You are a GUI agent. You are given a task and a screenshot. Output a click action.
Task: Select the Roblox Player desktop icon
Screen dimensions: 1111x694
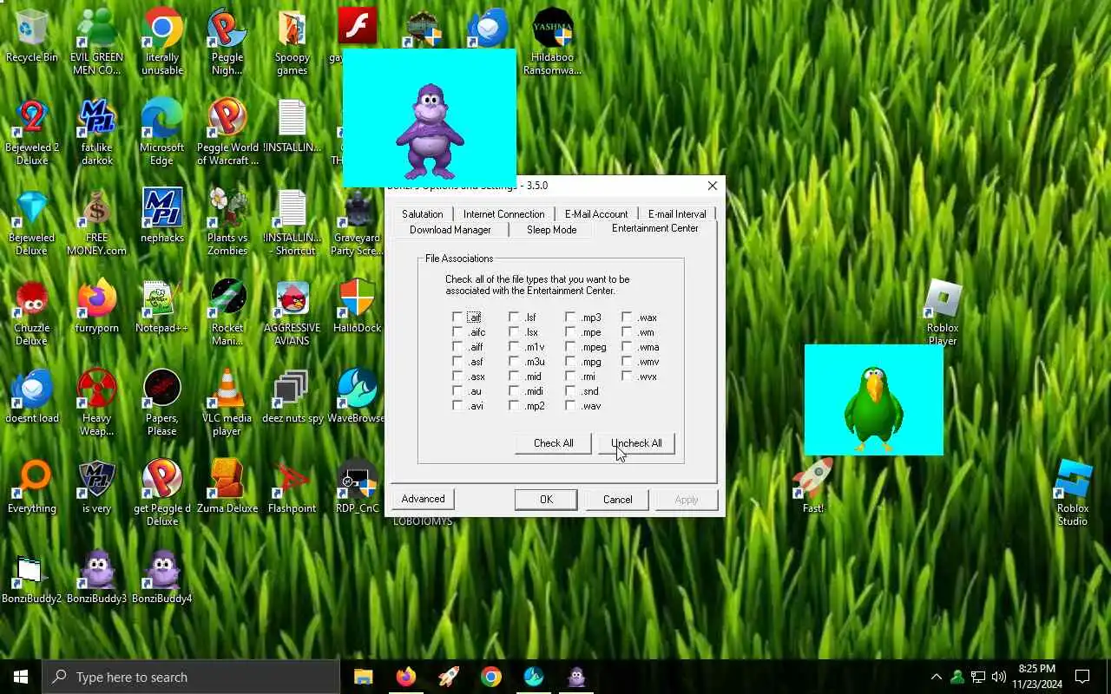[x=943, y=311]
